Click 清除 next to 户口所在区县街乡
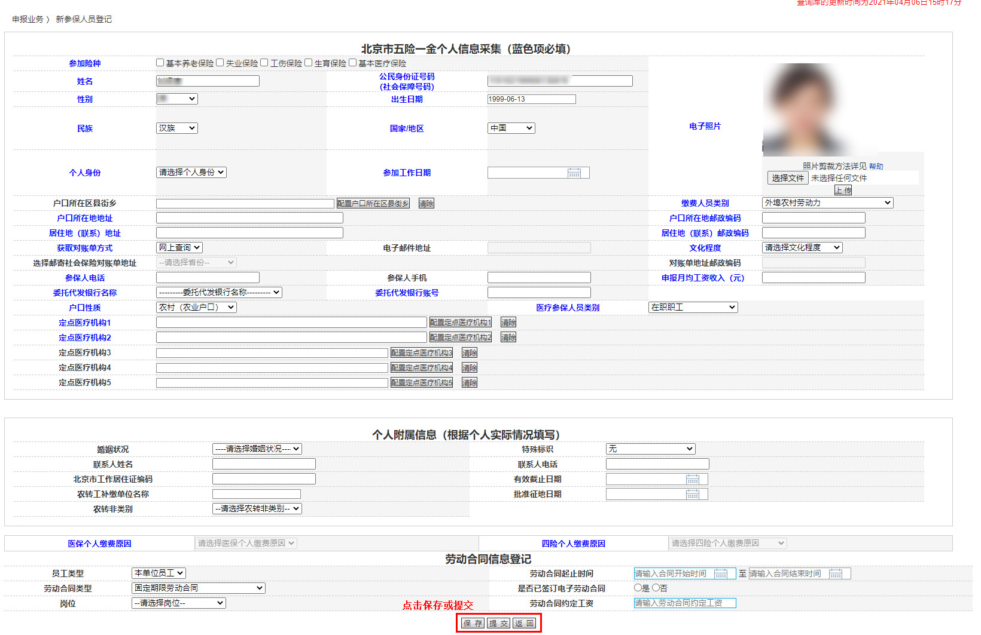The height and width of the screenshot is (635, 981). click(x=426, y=203)
